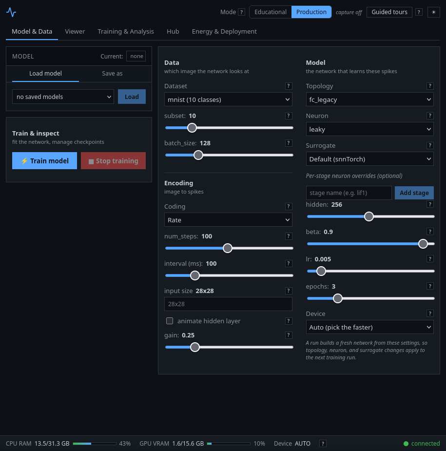Show help for Dataset field
This screenshot has height=451, width=446.
[289, 86]
